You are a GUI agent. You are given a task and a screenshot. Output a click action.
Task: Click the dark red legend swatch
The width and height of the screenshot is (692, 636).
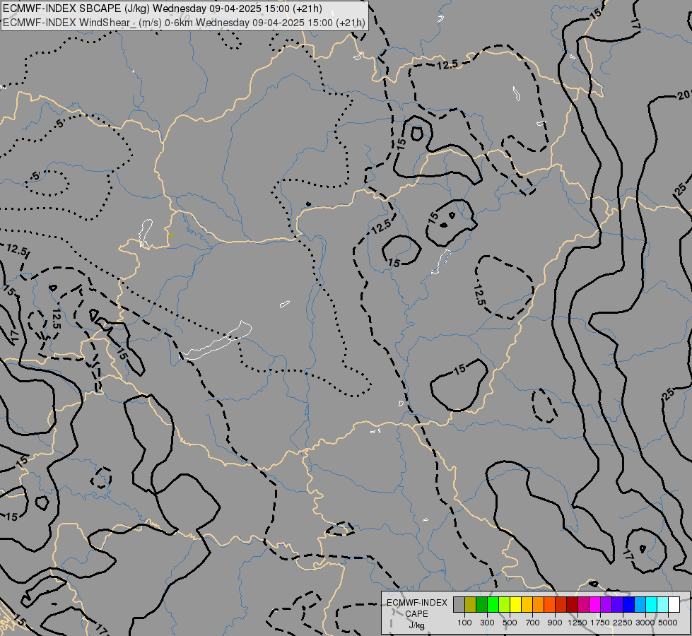tap(572, 605)
